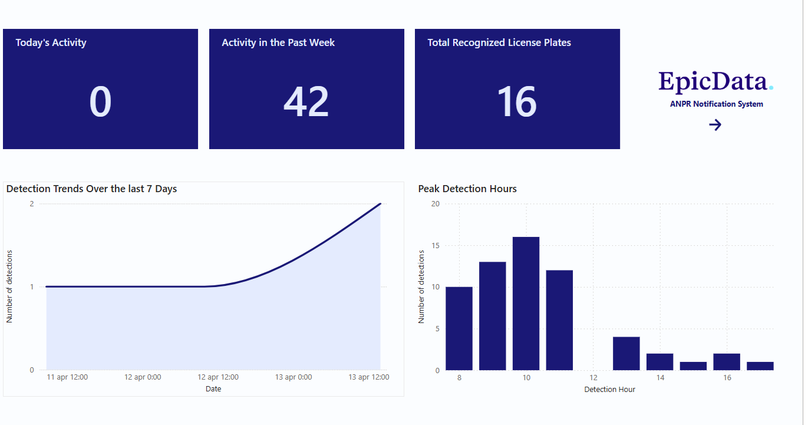Image resolution: width=808 pixels, height=425 pixels.
Task: Click the right arrow navigation icon
Action: pos(715,124)
